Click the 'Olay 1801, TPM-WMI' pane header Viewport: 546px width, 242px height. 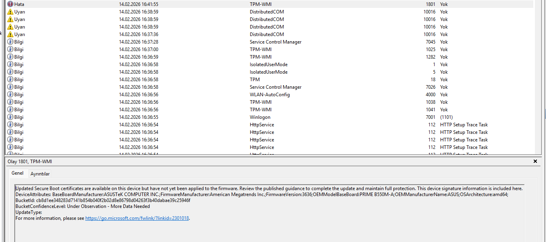(x=30, y=161)
